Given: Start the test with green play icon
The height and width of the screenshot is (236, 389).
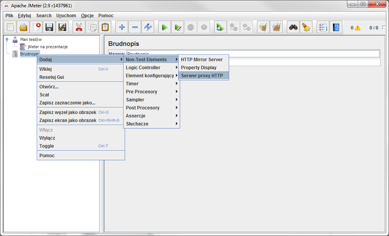Looking at the screenshot, I should coord(164,27).
